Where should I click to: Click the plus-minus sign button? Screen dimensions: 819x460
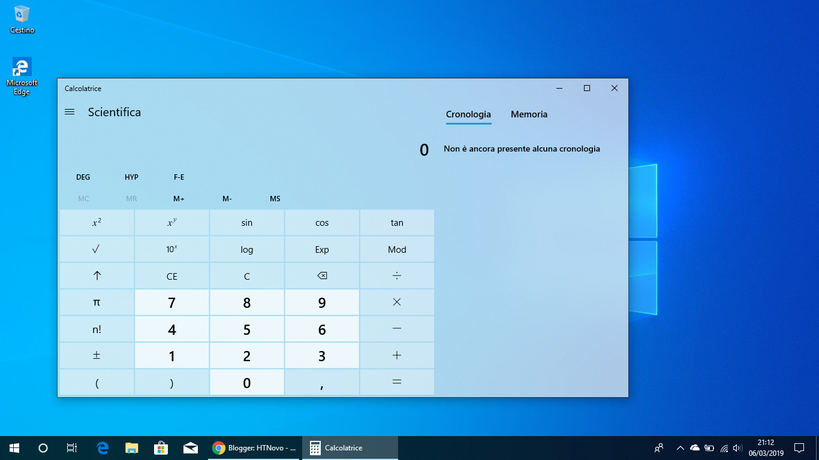[97, 355]
